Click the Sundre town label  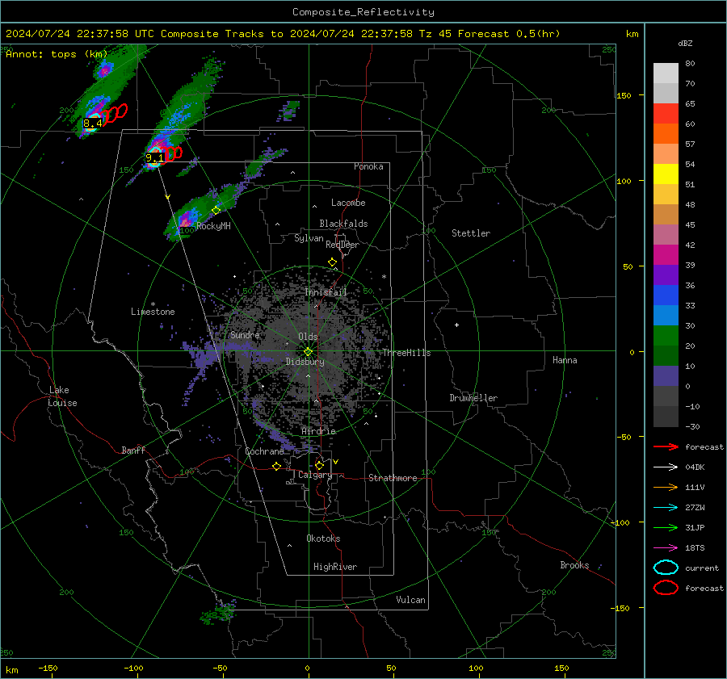[245, 335]
